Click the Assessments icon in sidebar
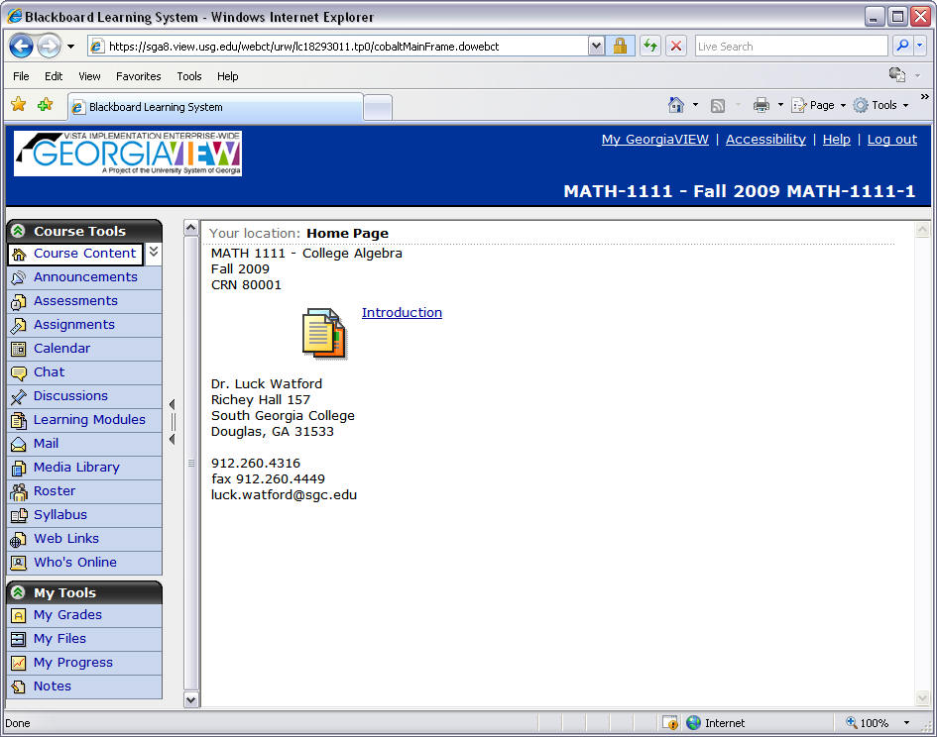 coord(19,301)
